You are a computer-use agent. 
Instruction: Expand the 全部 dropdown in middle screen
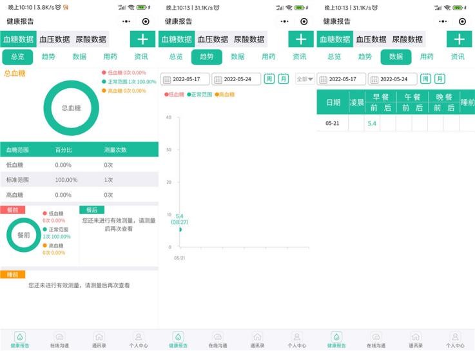click(x=305, y=79)
